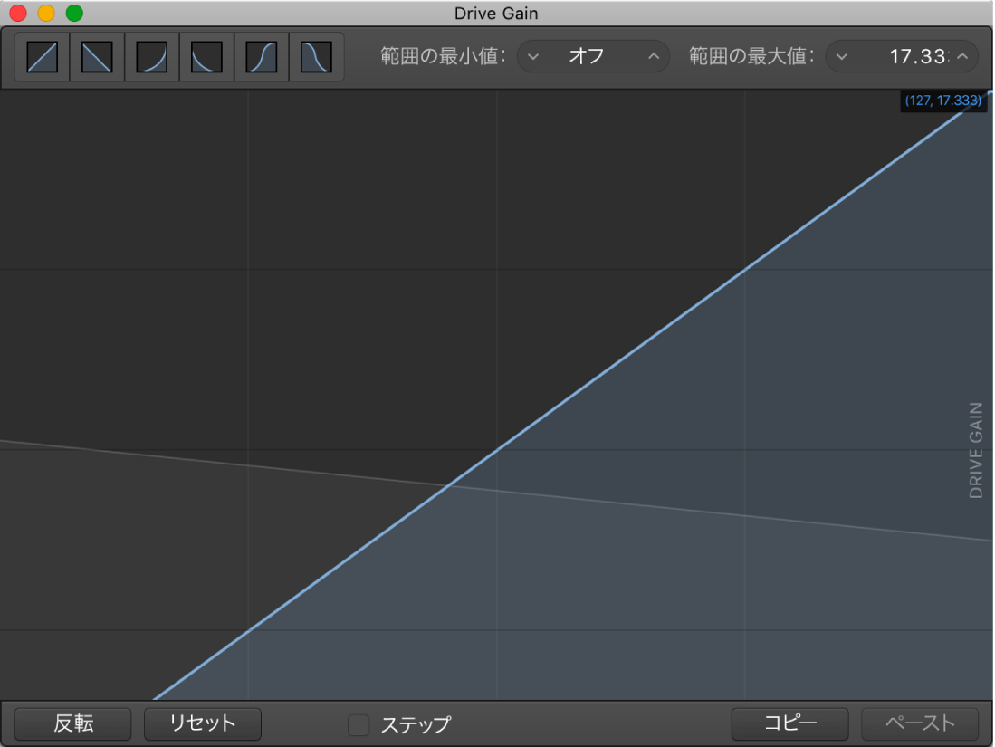Choose the ascending S-curve preset
This screenshot has height=747, width=995.
(x=262, y=56)
